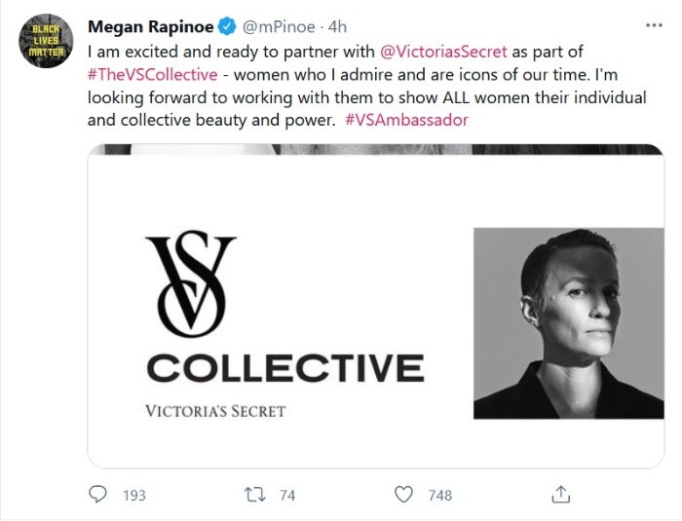Click the 748 likes count
This screenshot has width=682, height=521.
click(x=440, y=496)
